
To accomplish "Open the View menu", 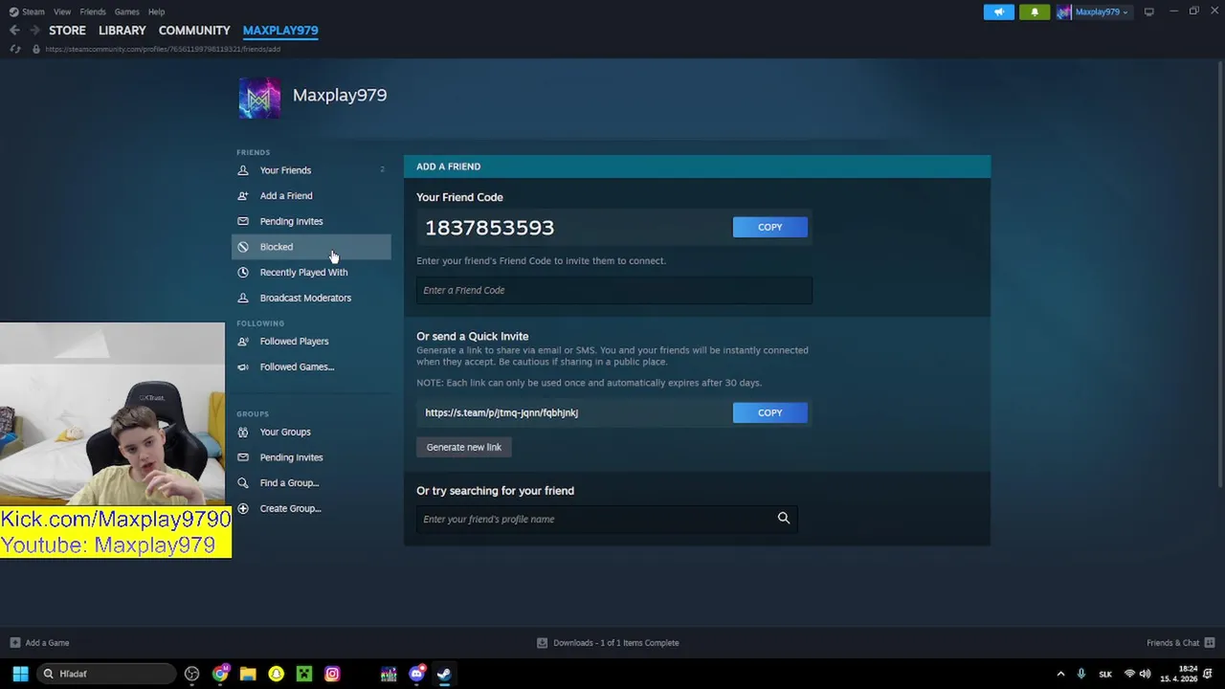I will point(62,11).
